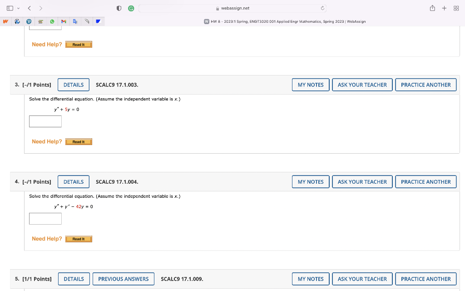Click PRACTICE ANOTHER for question 5
This screenshot has width=465, height=291.
pyautogui.click(x=425, y=279)
